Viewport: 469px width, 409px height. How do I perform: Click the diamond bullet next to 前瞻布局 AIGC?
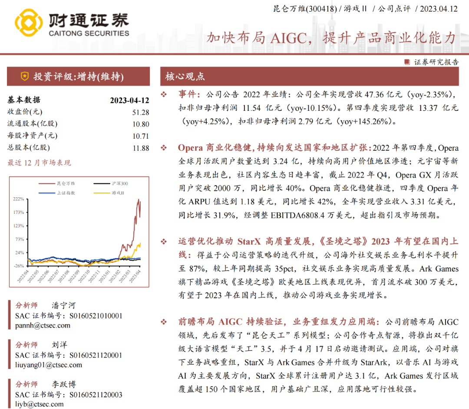click(x=164, y=322)
